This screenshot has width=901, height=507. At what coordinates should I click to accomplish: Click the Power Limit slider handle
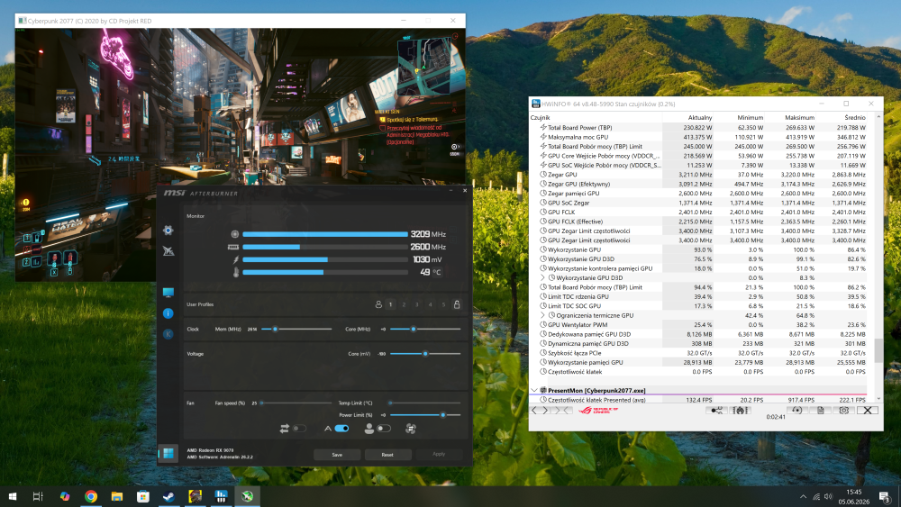443,414
